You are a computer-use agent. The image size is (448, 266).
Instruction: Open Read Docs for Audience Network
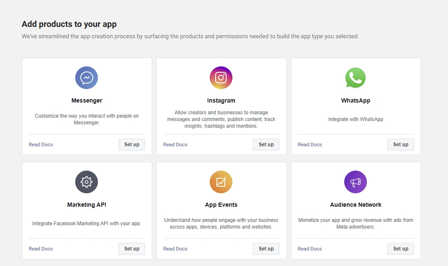coord(310,249)
